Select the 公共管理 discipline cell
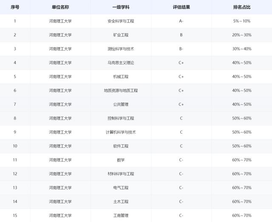 coord(121,104)
